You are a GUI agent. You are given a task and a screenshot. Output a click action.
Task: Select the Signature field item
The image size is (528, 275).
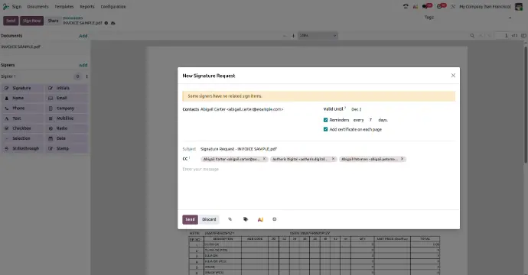(23, 88)
